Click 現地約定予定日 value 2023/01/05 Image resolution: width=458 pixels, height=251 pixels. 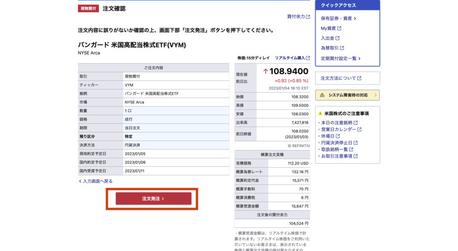click(x=135, y=154)
